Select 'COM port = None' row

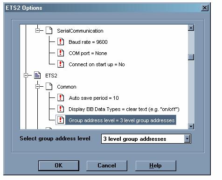click(88, 53)
